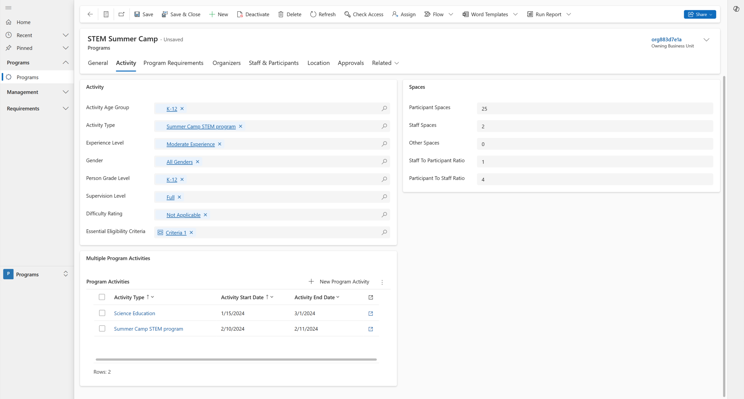Collapse the Programs group in sidebar
Image resolution: width=744 pixels, height=399 pixels.
(x=66, y=62)
